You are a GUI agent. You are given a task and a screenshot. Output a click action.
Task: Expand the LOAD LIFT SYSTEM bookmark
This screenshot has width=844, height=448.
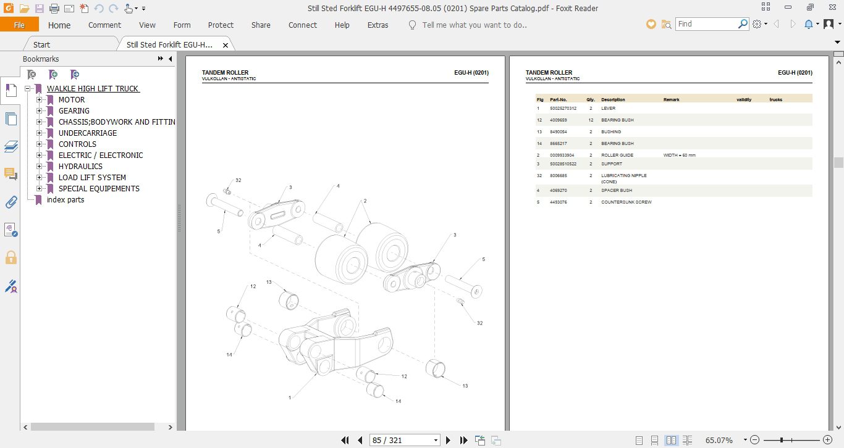[40, 178]
